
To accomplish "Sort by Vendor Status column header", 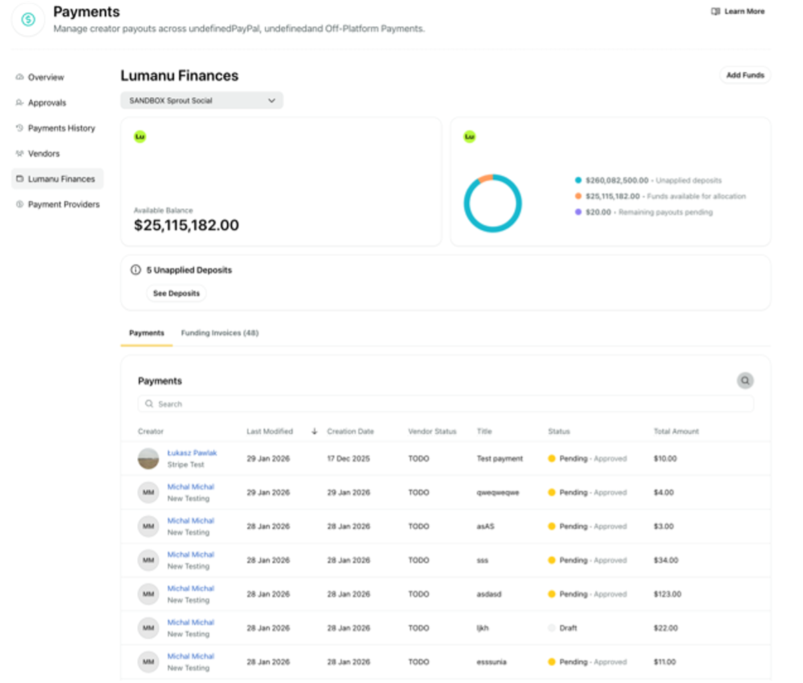I will click(x=432, y=431).
